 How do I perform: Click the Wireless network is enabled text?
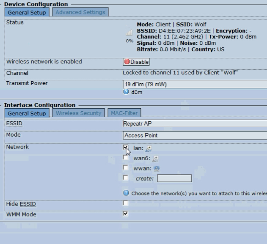point(44,62)
